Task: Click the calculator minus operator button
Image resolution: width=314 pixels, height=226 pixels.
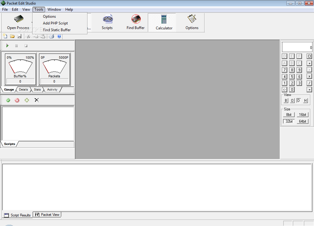Action: [x=309, y=70]
